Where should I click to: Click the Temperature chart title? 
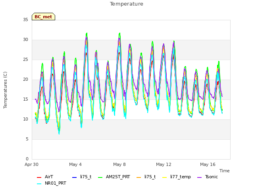127,4
